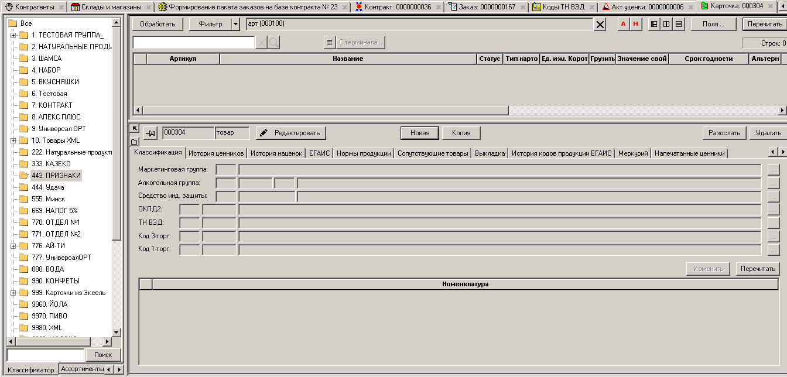Open the Фильтр dropdown arrow
The width and height of the screenshot is (787, 377).
coord(235,24)
